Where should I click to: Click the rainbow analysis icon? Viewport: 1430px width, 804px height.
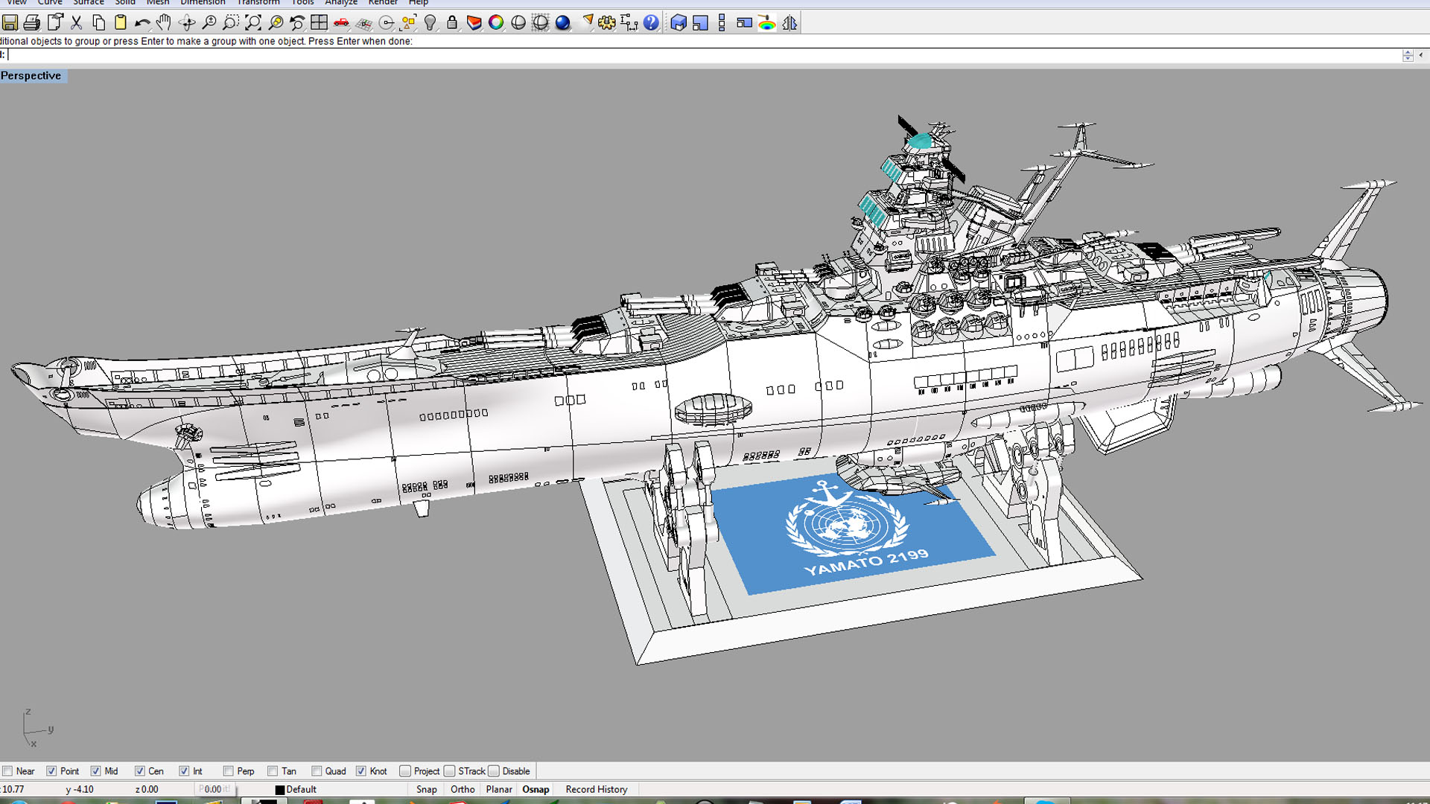point(767,23)
